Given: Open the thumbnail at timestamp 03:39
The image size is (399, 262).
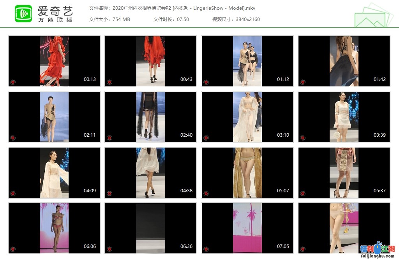Looking at the screenshot, I should tap(344, 117).
